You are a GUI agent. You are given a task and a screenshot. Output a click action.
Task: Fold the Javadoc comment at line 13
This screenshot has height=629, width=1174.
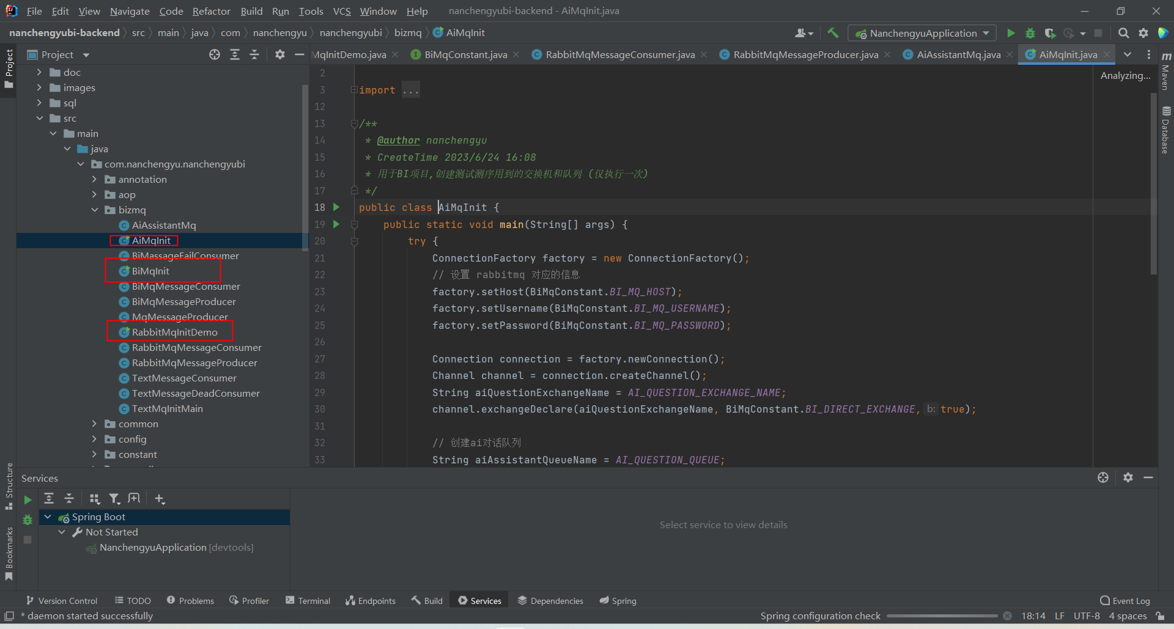(354, 124)
